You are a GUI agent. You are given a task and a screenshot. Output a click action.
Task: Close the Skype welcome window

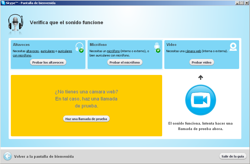point(247,3)
